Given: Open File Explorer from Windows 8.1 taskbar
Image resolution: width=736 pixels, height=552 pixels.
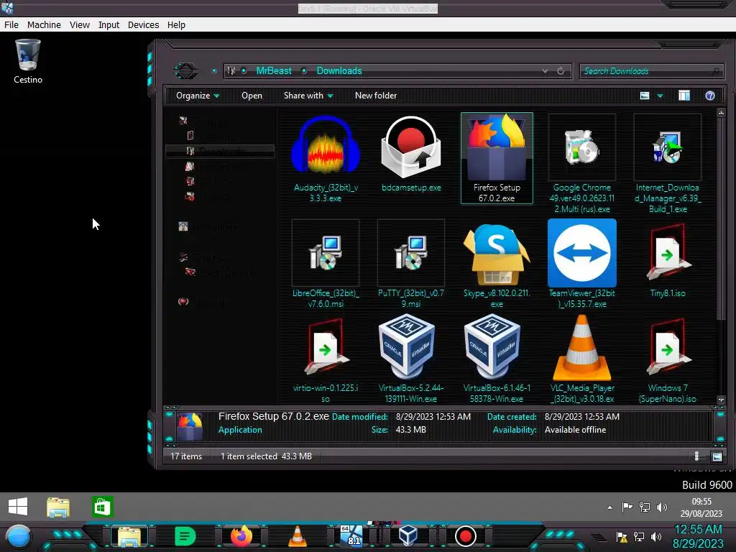Looking at the screenshot, I should pyautogui.click(x=58, y=507).
